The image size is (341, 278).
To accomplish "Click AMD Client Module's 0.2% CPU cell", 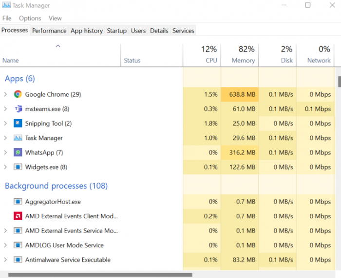I will click(202, 216).
